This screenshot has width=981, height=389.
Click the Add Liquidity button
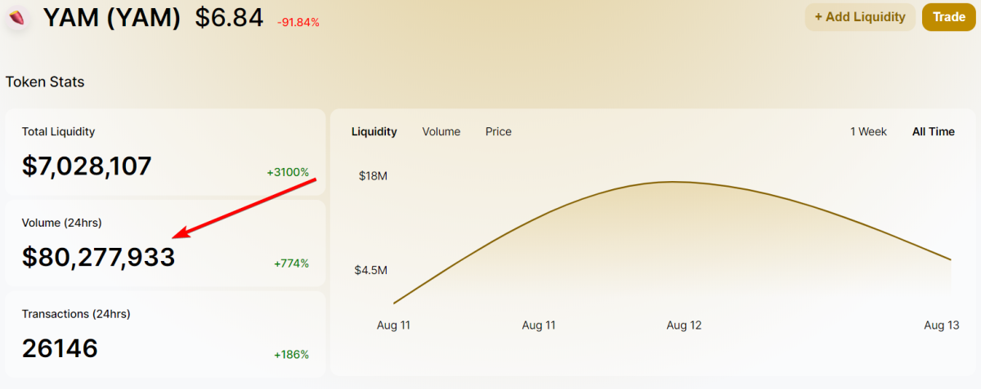[860, 17]
